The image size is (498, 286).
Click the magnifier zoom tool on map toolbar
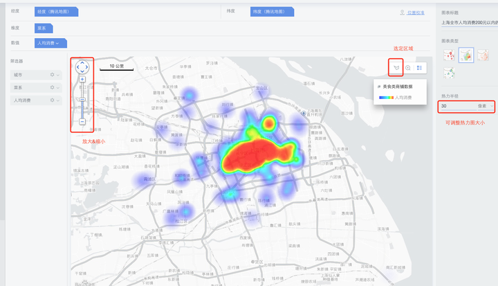[x=408, y=68]
